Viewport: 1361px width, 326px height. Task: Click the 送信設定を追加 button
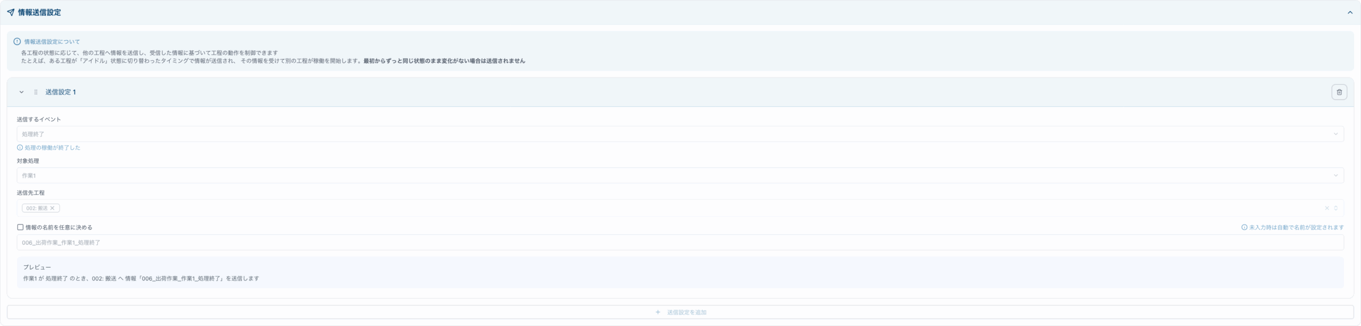click(680, 312)
